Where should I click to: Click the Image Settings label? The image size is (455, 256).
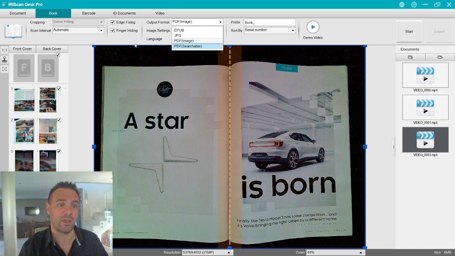158,31
